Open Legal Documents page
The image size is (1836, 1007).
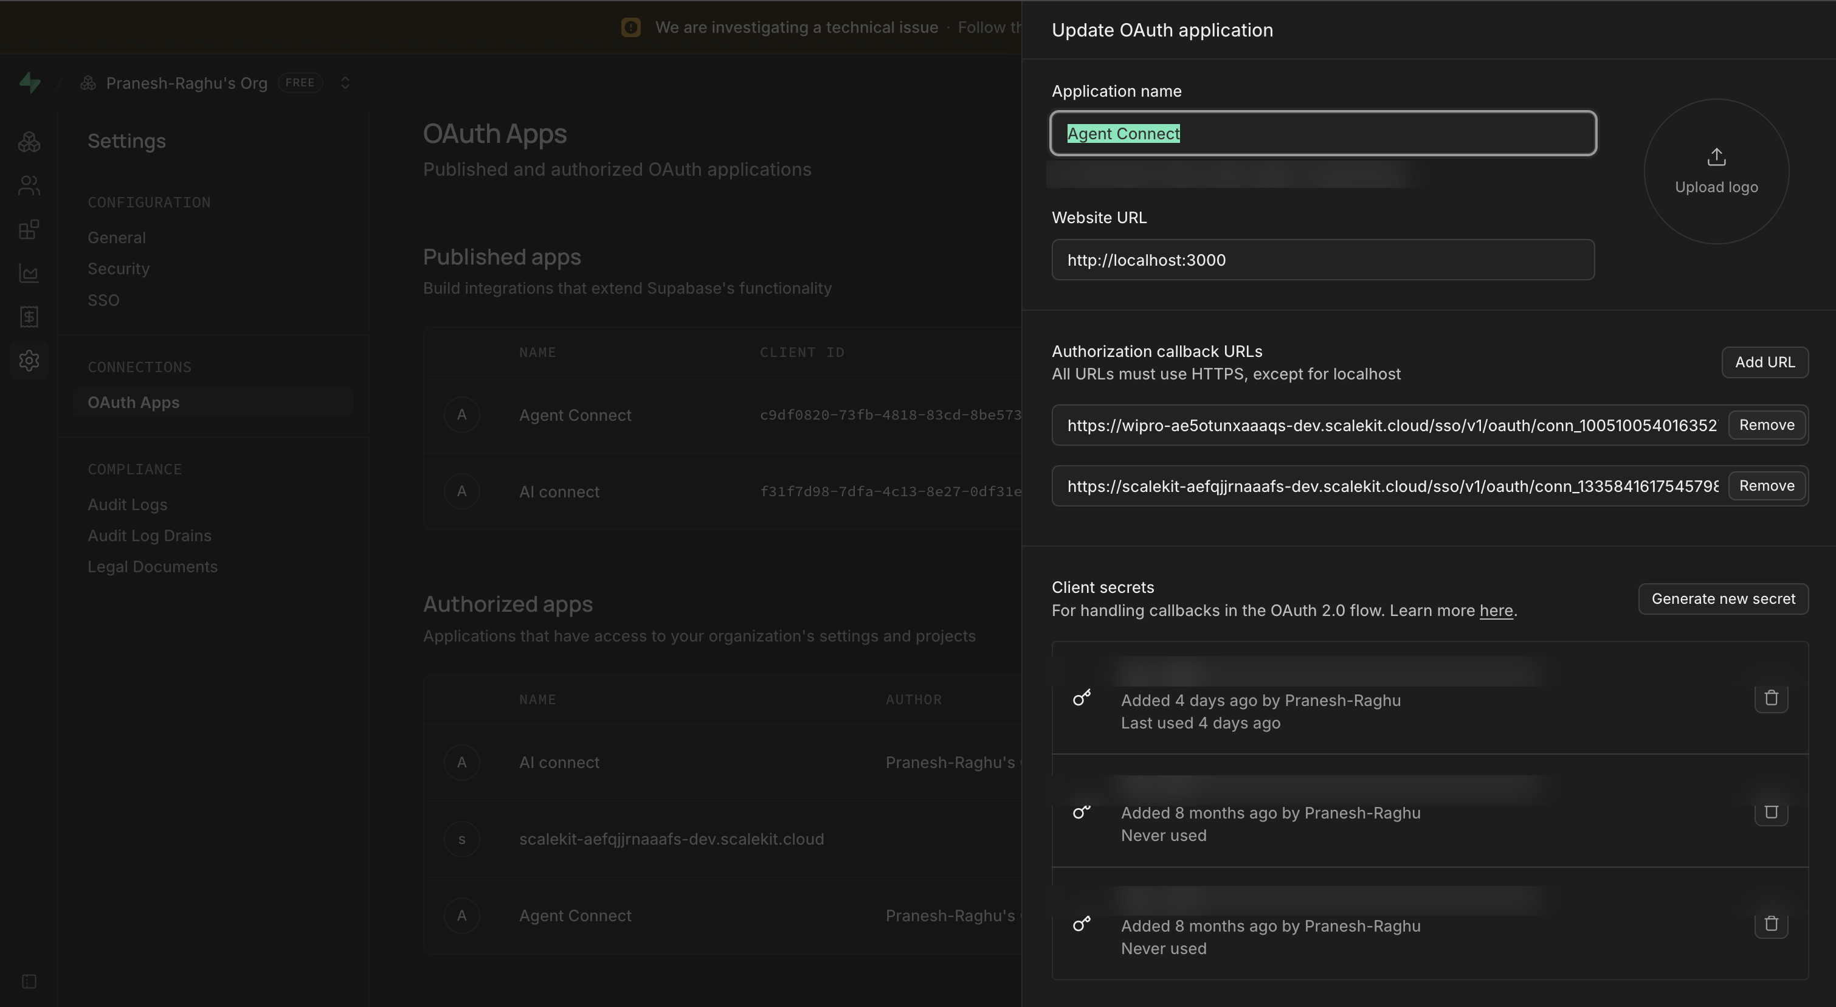tap(153, 567)
